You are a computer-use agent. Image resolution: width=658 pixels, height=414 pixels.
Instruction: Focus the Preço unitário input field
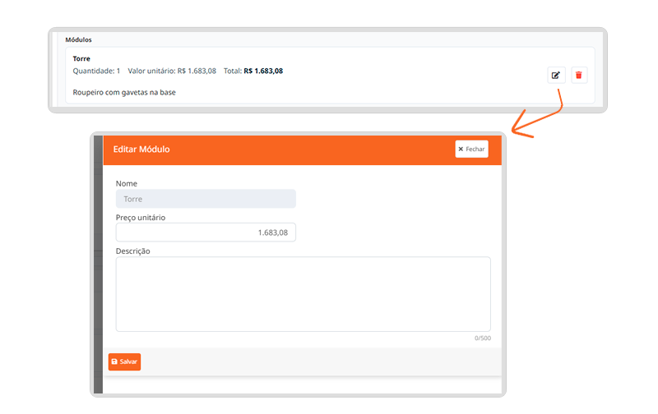point(206,232)
